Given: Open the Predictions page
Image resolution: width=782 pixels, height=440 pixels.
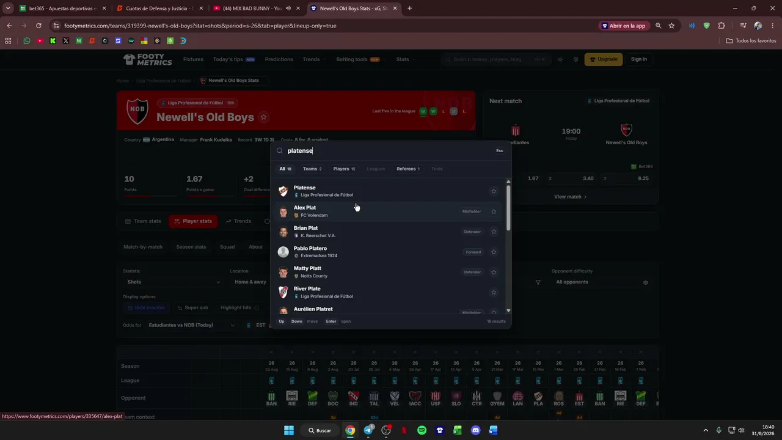Looking at the screenshot, I should coord(279,59).
